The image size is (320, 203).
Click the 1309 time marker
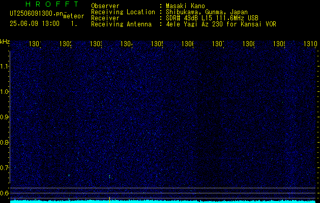pos(279,44)
